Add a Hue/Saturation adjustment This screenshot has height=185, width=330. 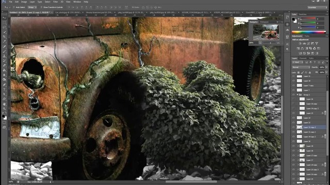tap(298, 48)
